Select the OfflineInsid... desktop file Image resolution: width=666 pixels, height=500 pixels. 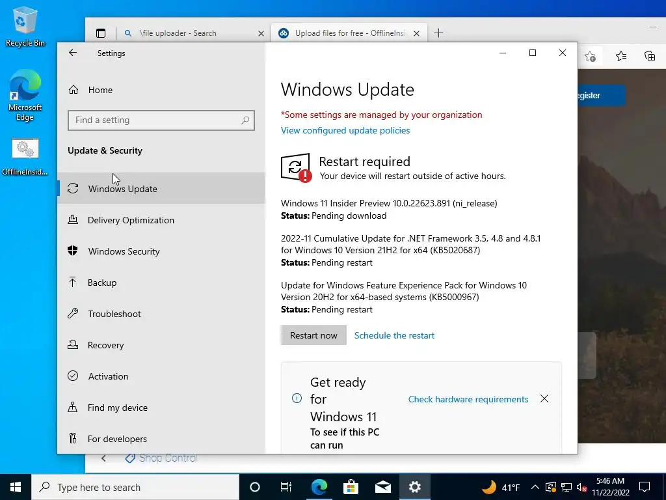(25, 157)
